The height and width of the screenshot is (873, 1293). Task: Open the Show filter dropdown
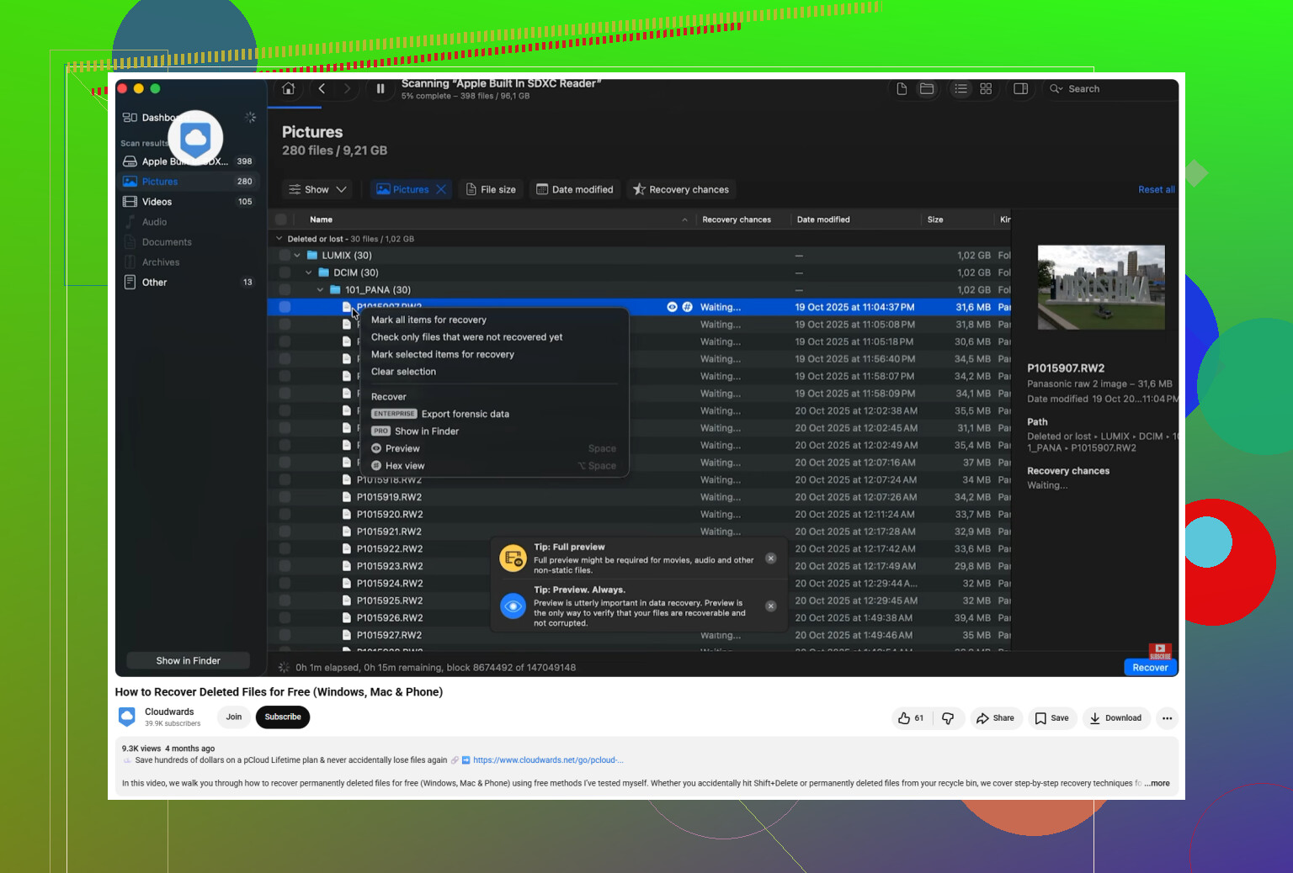point(317,189)
